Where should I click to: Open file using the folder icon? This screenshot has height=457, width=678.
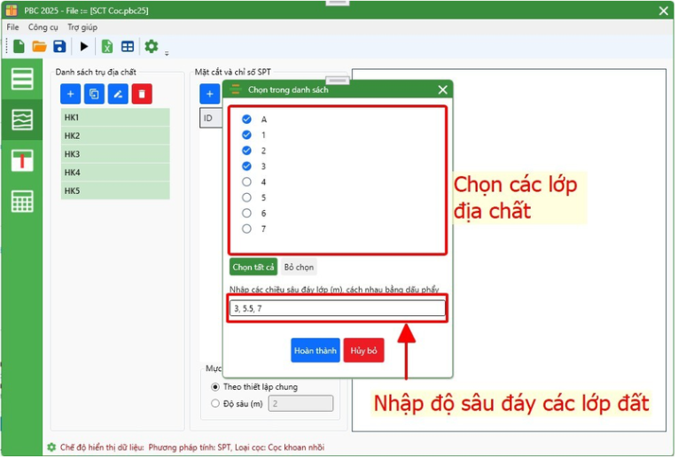click(39, 46)
